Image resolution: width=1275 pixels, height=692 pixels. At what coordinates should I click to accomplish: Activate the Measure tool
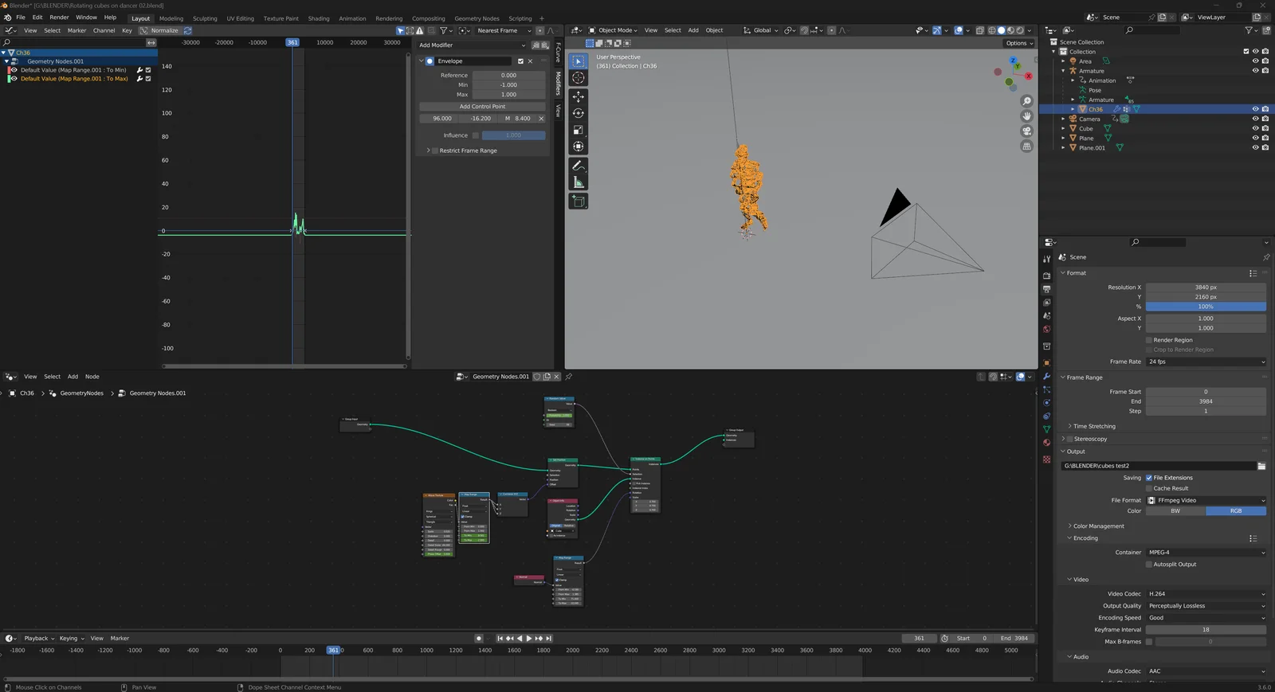coord(579,183)
